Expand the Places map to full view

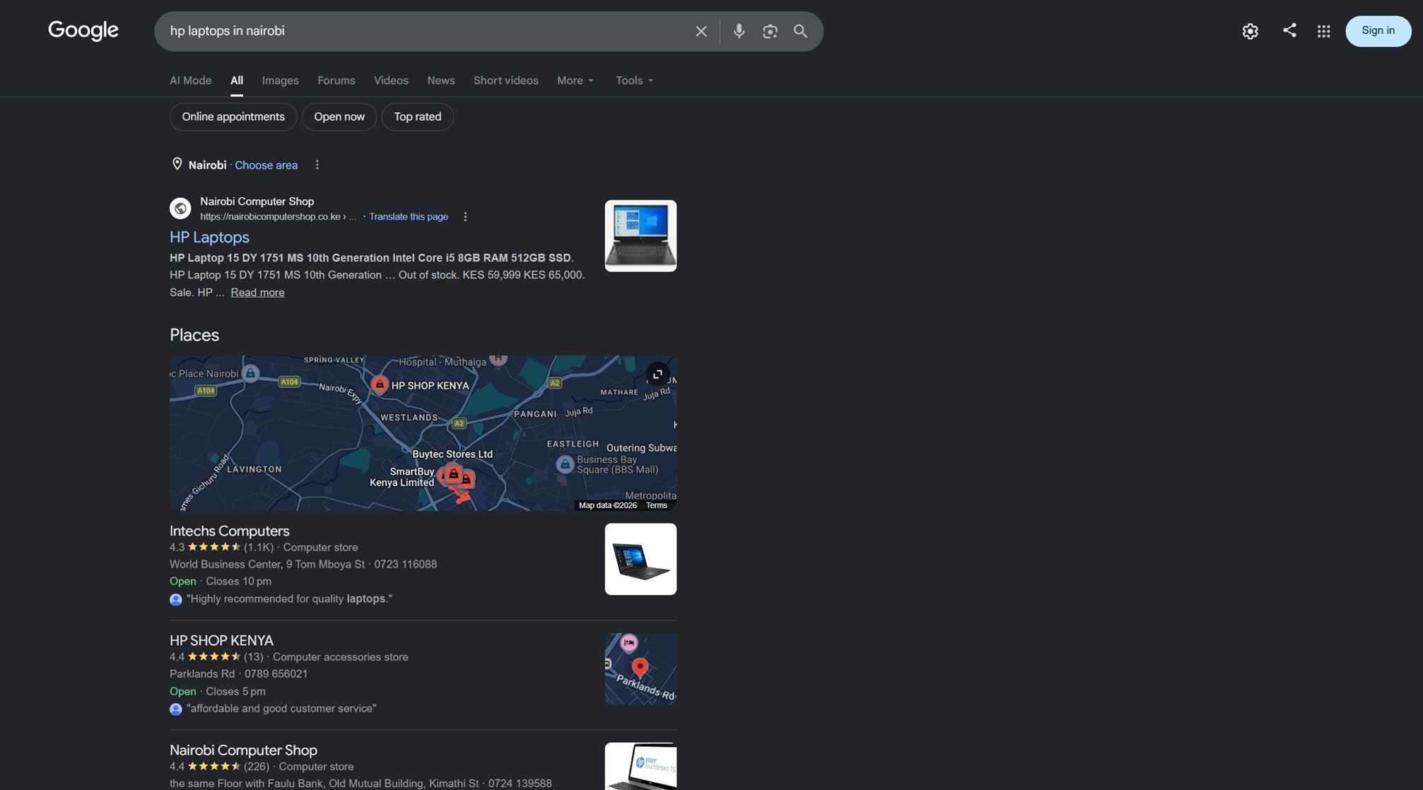(657, 375)
